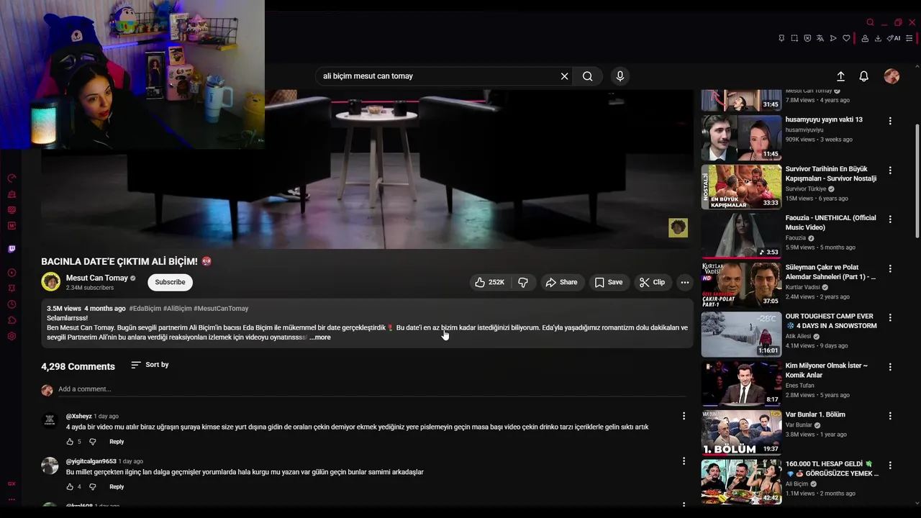This screenshot has width=921, height=518.
Task: Open options menu for @Xsheyz comment
Action: tap(684, 416)
